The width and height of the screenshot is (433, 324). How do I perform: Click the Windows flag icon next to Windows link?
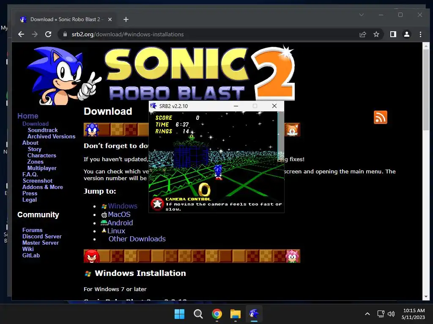coord(104,206)
